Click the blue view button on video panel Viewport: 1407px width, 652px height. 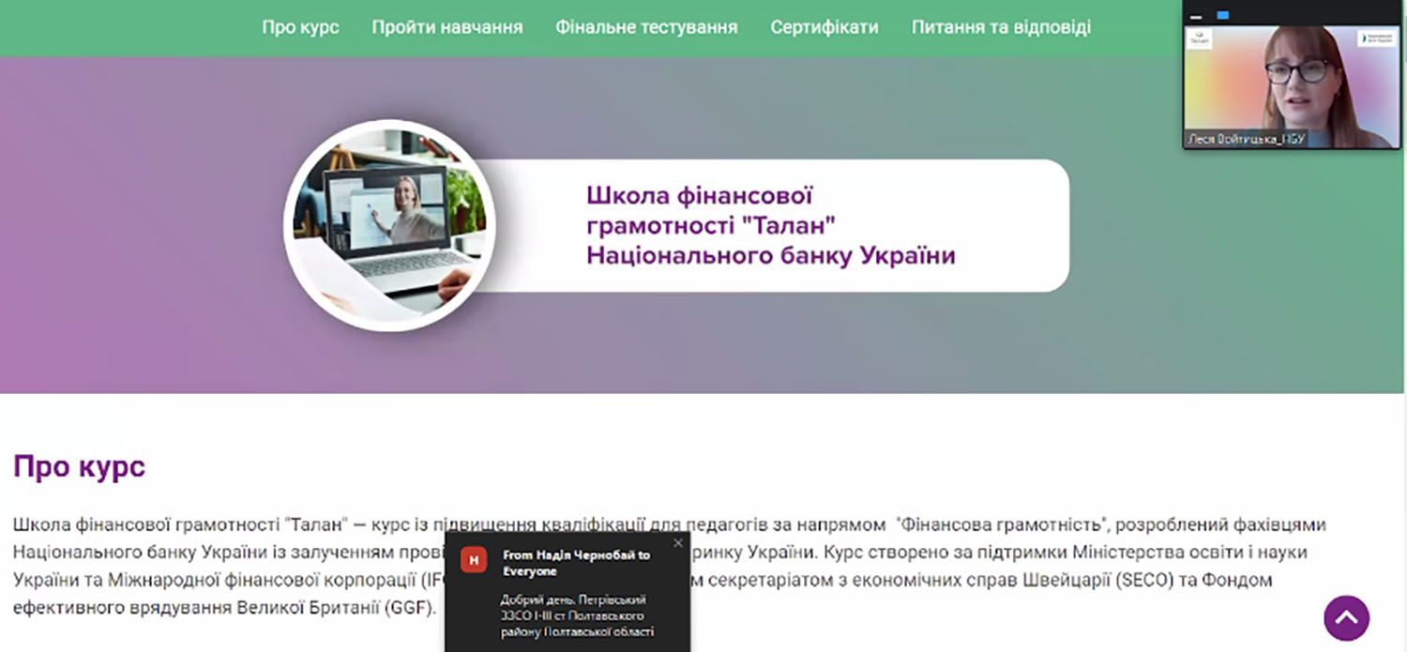pyautogui.click(x=1222, y=16)
